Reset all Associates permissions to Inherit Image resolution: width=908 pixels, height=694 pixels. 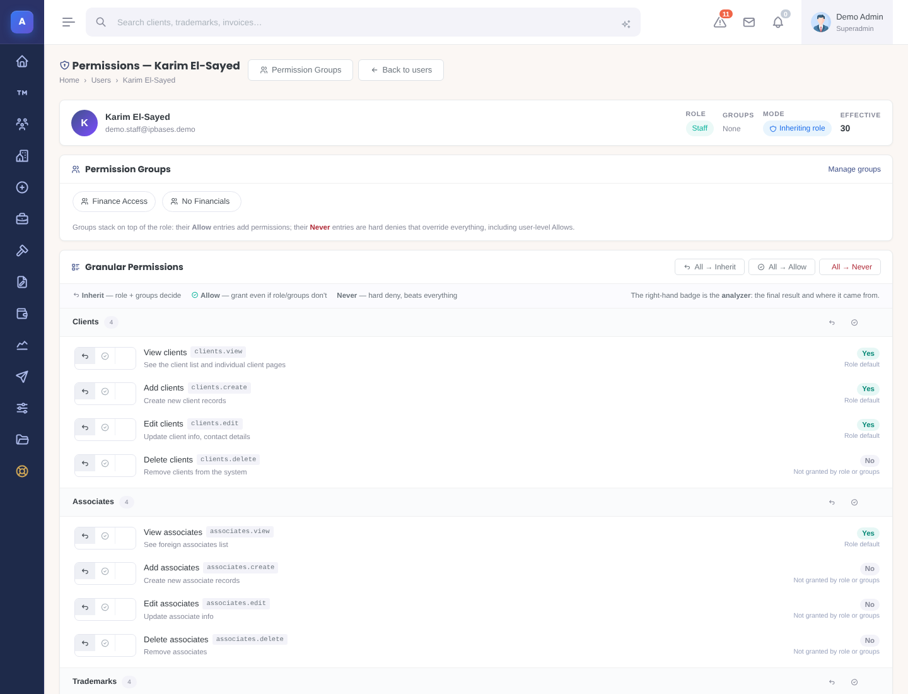click(x=832, y=502)
